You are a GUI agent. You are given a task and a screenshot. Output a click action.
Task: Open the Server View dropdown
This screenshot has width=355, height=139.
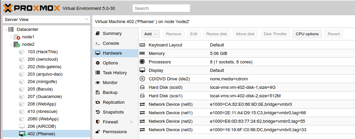coord(46,20)
